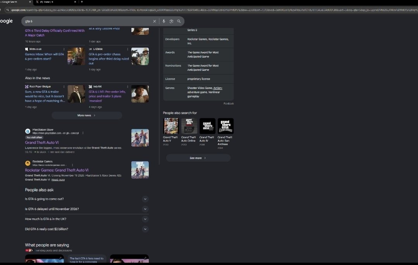
Task: Open 'The fact GTA 6 fans need to' post card
Action: coord(87,259)
